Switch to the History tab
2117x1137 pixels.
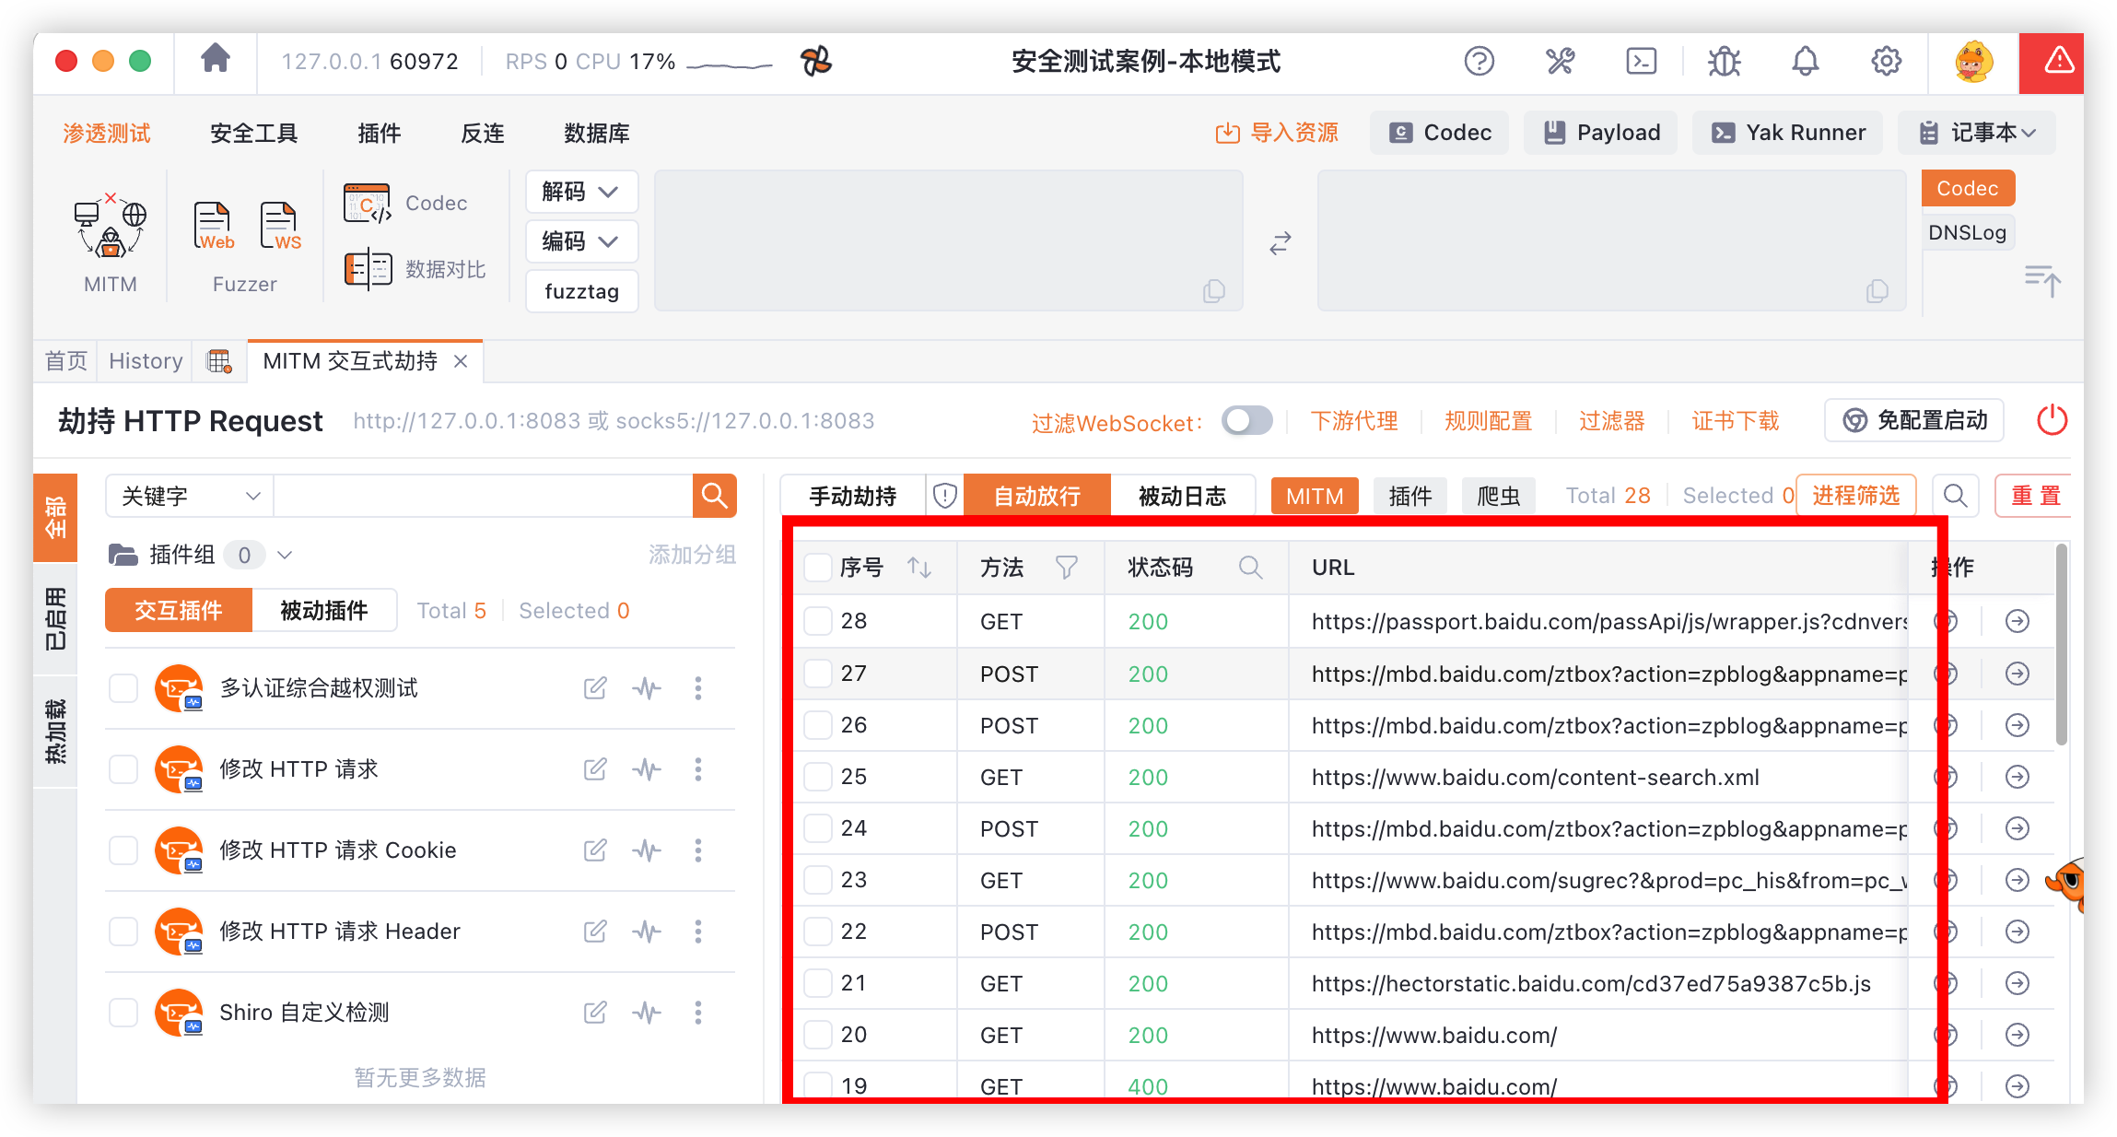click(x=146, y=361)
